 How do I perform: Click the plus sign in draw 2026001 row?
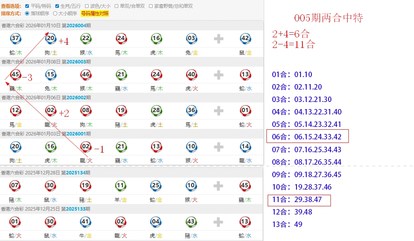click(x=219, y=147)
